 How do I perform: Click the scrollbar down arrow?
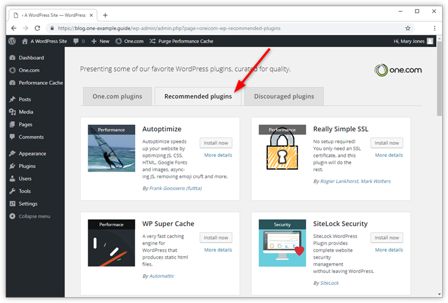[x=439, y=294]
